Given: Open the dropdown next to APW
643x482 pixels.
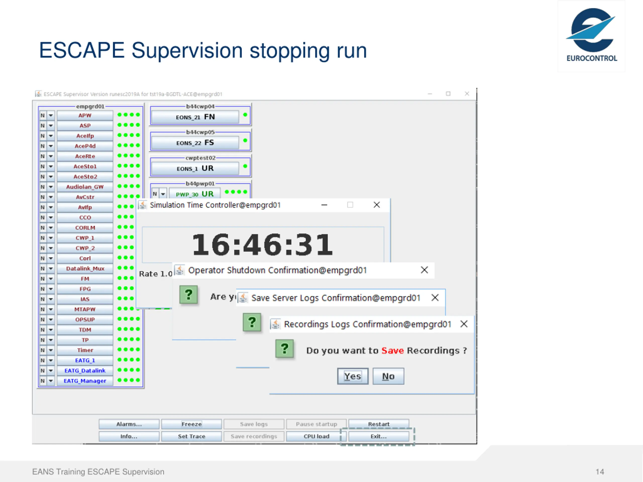Looking at the screenshot, I should pos(51,115).
